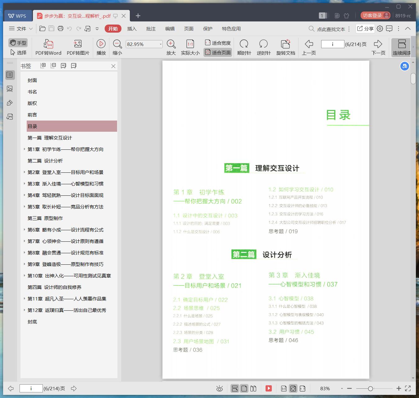Screen dimensions: 419x398
Task: Toggle Fit Width (适合宽度)
Action: 218,43
